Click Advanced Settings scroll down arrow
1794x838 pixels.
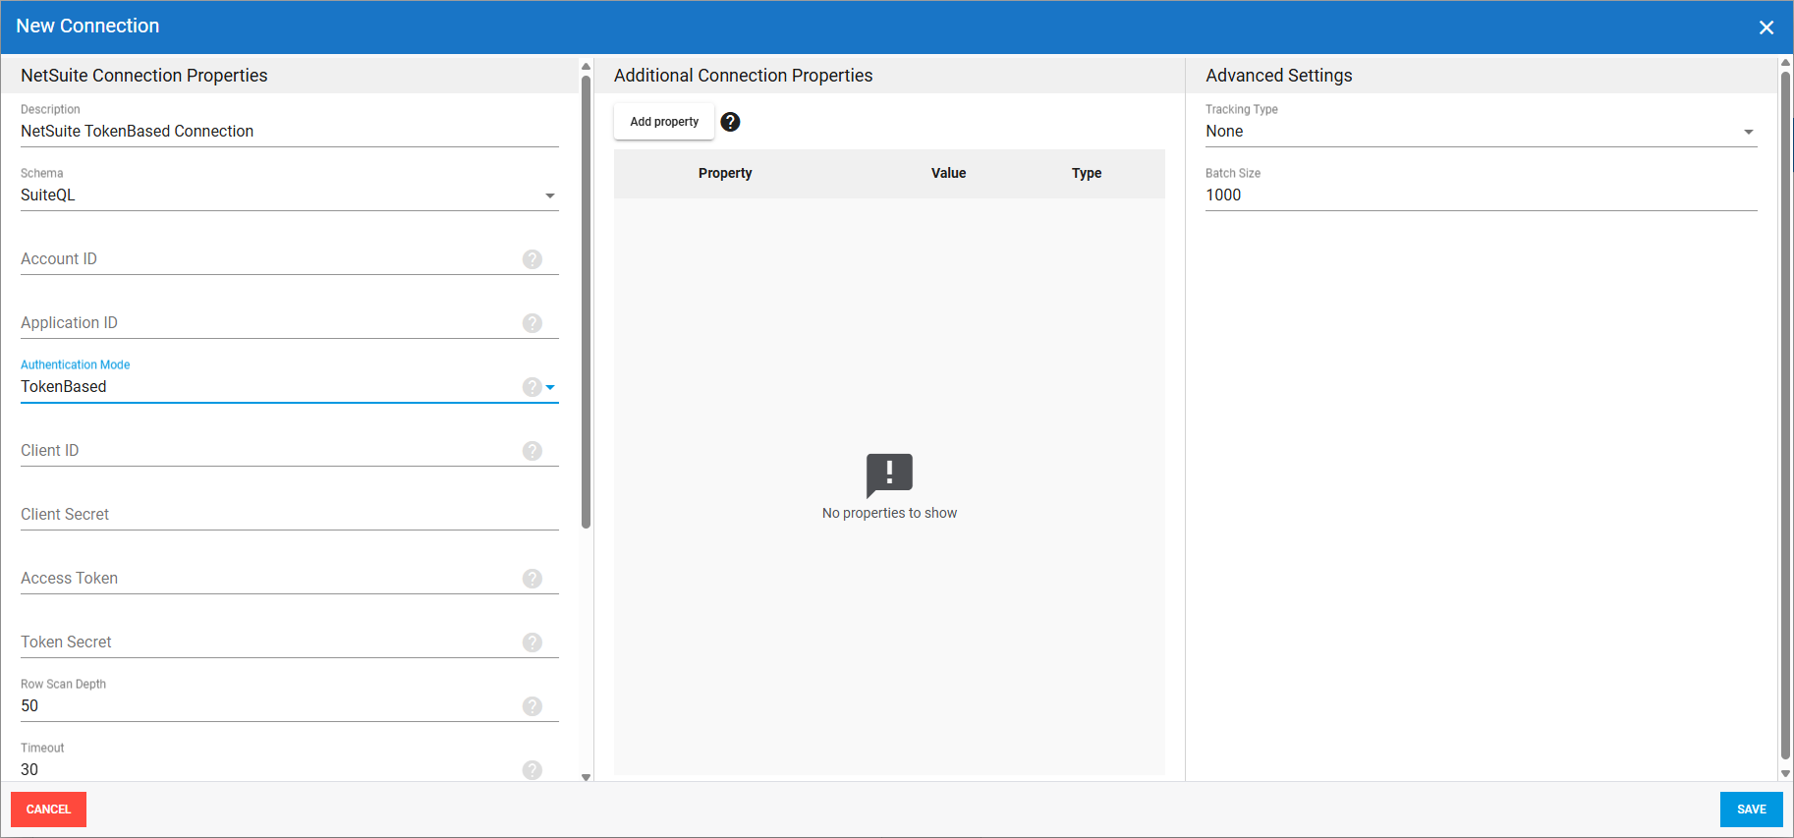(x=1785, y=774)
